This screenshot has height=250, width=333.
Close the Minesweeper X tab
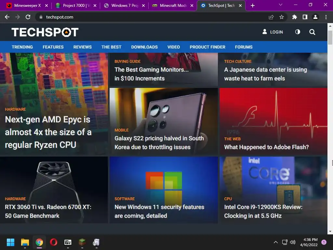(x=47, y=6)
